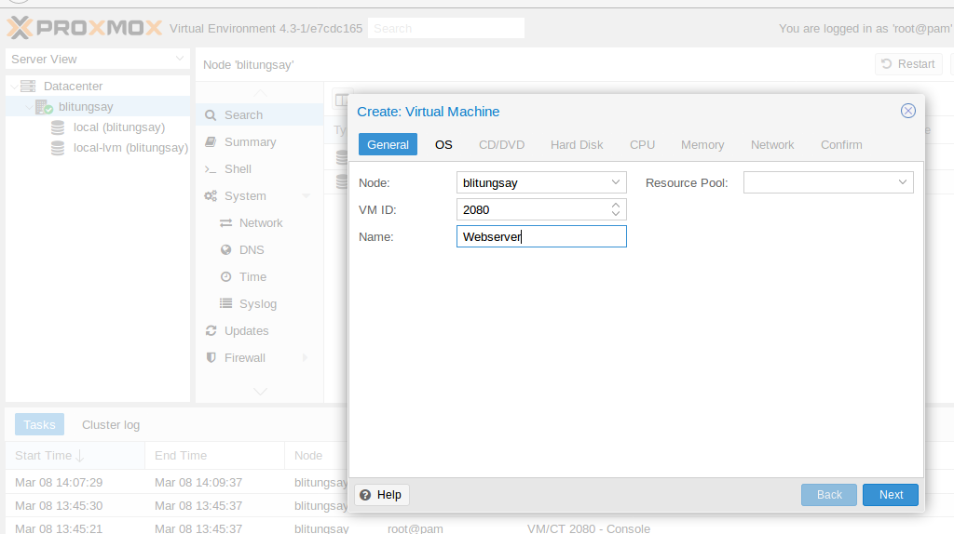Click task row starting Mar 08 13:45:30

176,505
